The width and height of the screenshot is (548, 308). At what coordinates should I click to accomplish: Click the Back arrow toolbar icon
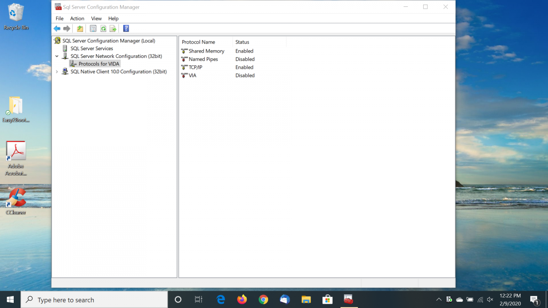(x=57, y=29)
